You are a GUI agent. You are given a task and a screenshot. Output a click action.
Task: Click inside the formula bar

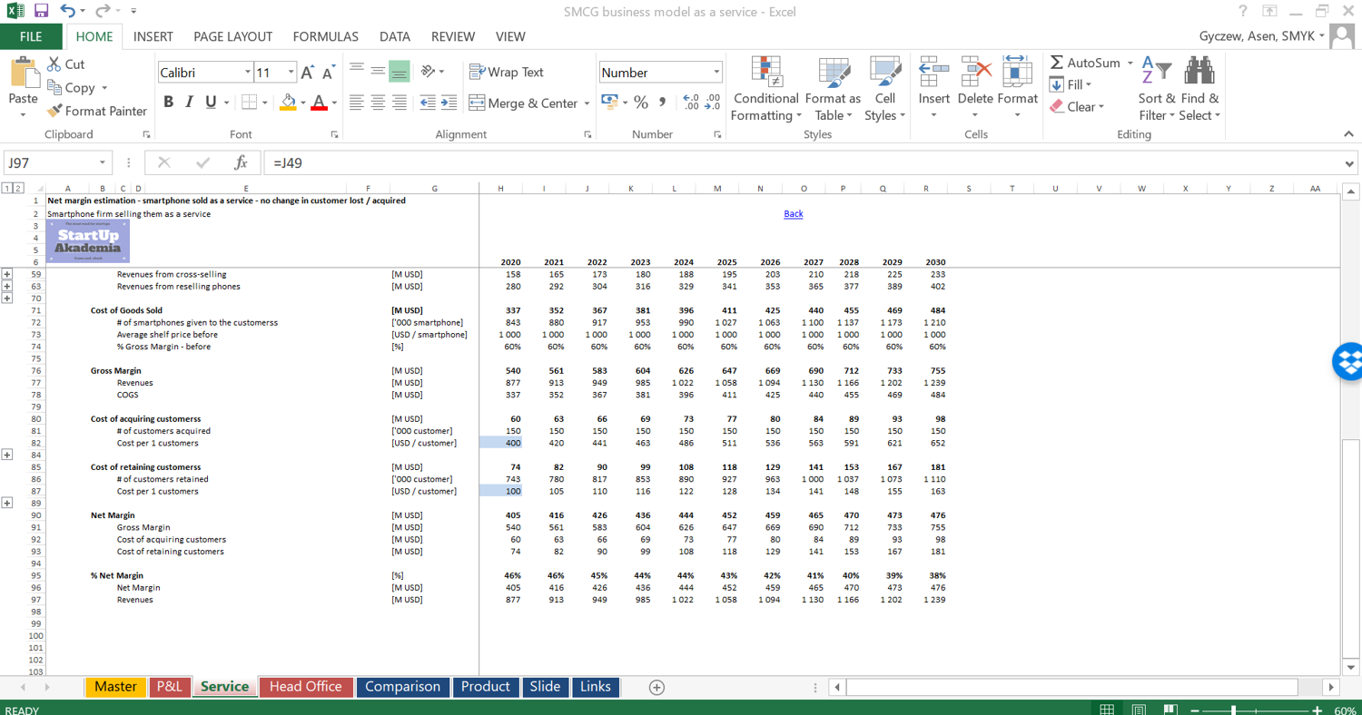[636, 164]
